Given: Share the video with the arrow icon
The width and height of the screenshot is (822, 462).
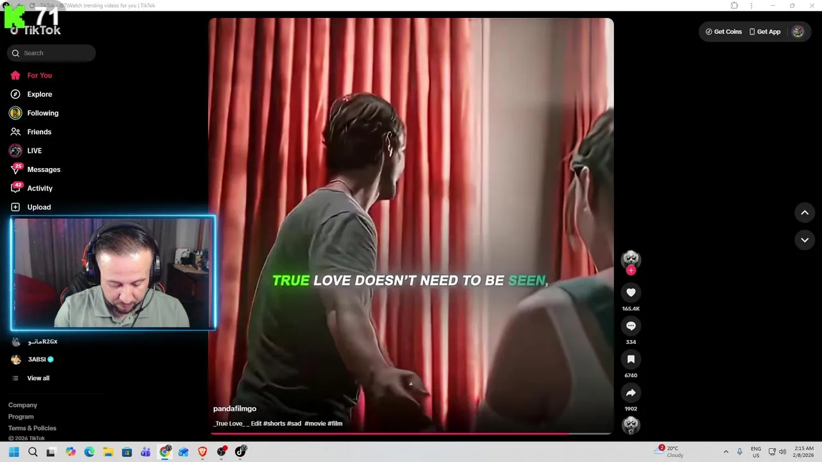Looking at the screenshot, I should 631,393.
